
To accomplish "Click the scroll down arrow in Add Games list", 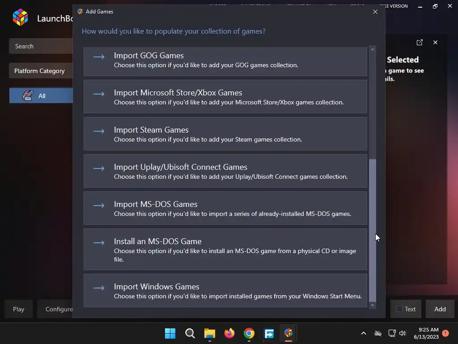I will [x=373, y=305].
